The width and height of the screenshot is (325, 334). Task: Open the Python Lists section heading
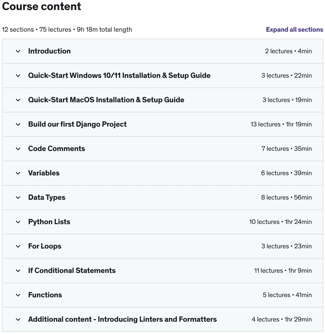tap(49, 222)
